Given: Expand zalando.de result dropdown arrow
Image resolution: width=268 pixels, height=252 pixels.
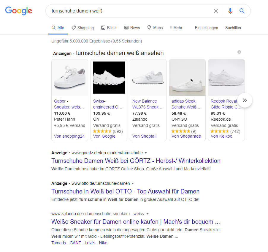Looking at the screenshot, I should 148,214.
